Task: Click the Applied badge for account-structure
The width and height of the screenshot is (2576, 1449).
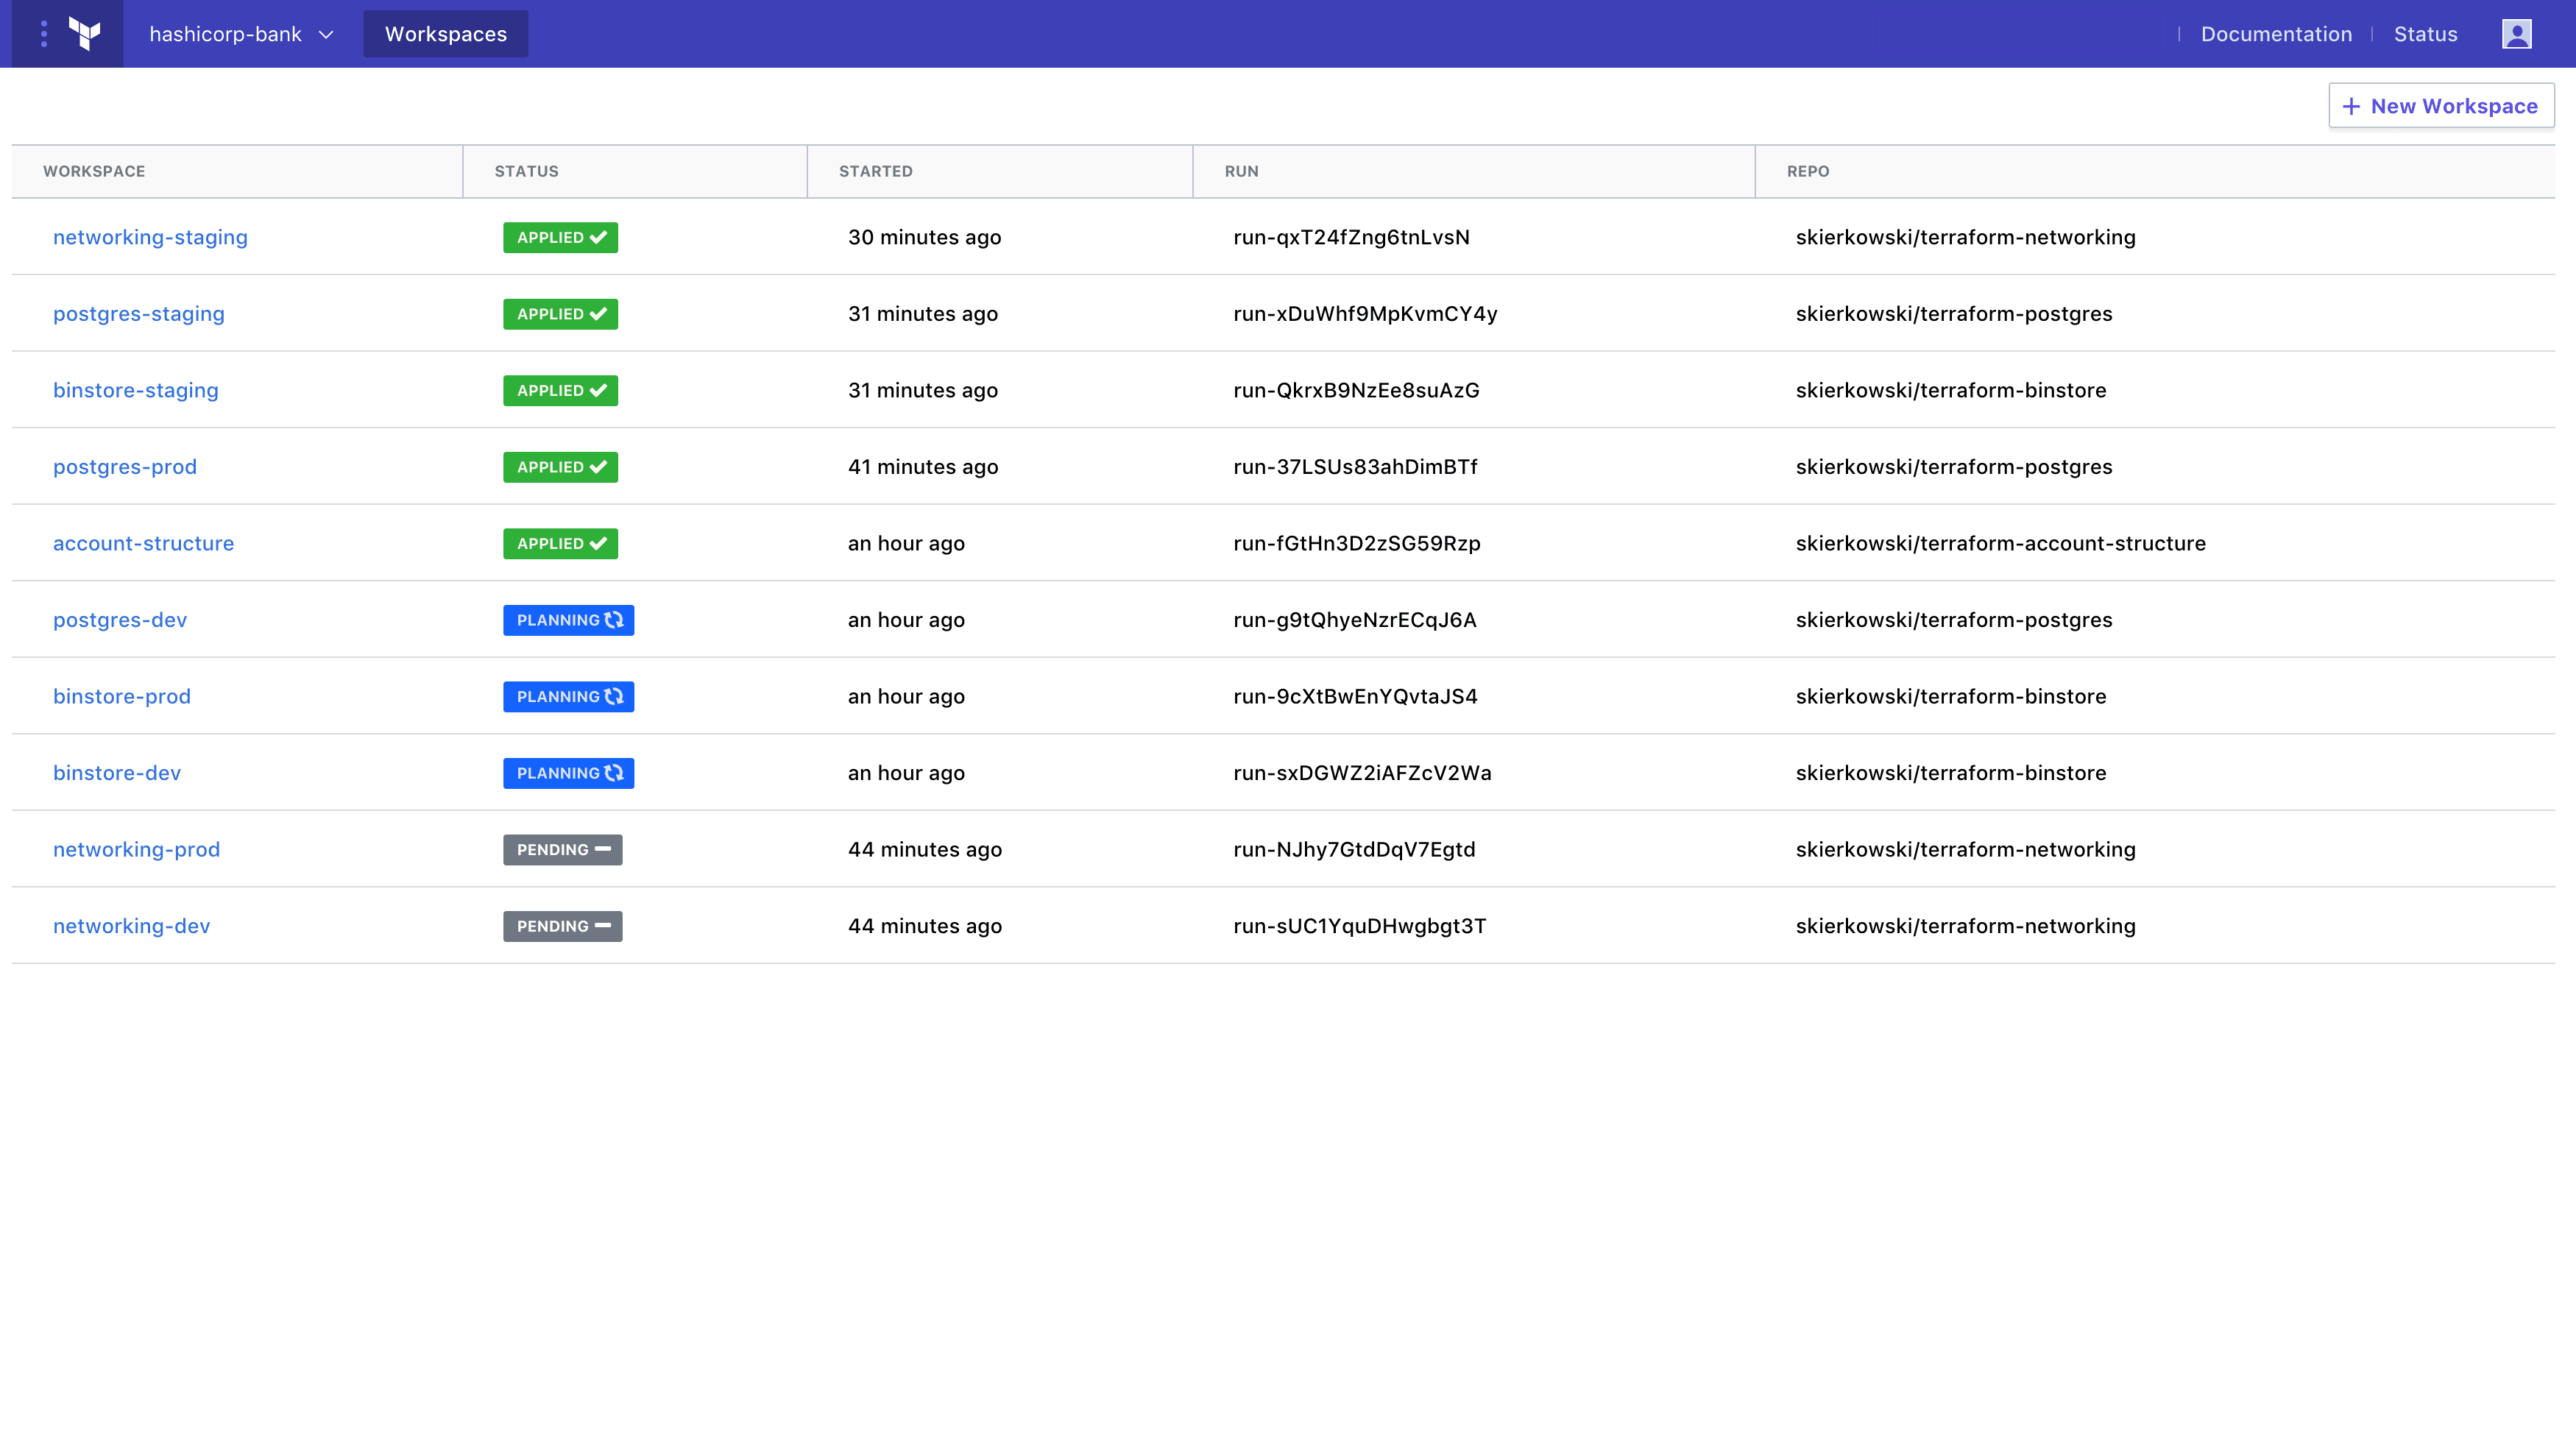Action: pyautogui.click(x=560, y=543)
